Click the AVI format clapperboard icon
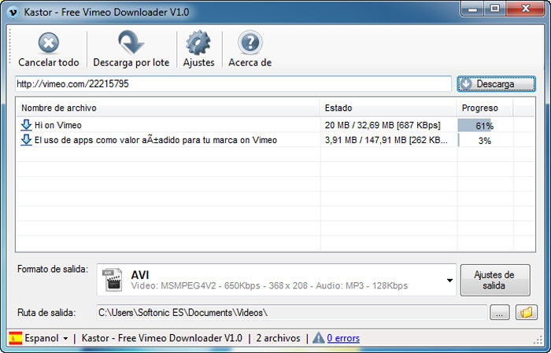The width and height of the screenshot is (551, 353). pyautogui.click(x=113, y=280)
